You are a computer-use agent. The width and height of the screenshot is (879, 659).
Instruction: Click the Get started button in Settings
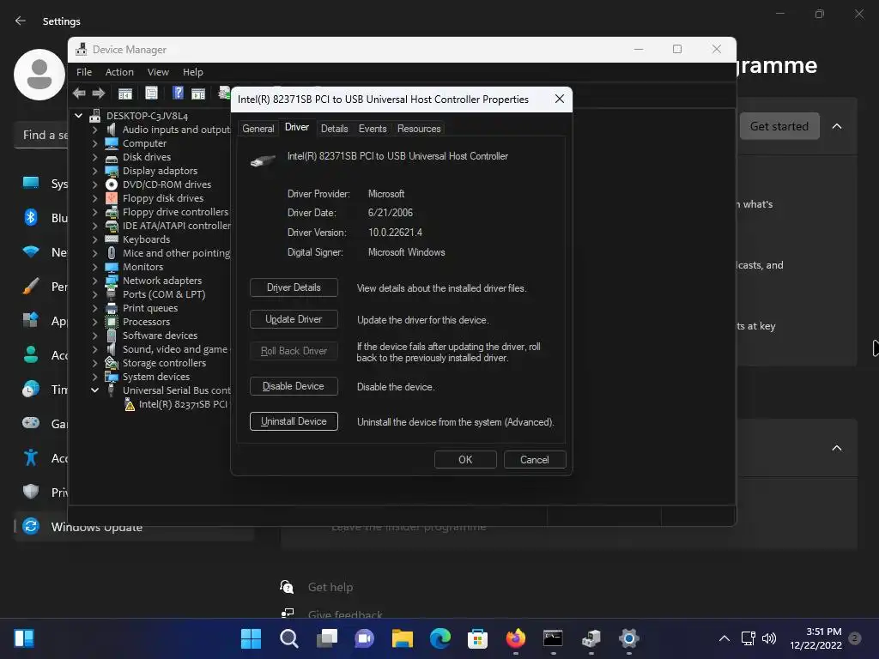click(779, 126)
